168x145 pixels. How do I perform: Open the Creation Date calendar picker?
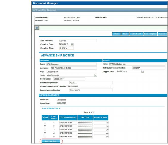point(72,45)
